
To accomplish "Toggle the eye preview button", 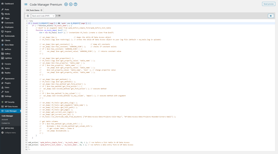I will [x=270, y=16].
